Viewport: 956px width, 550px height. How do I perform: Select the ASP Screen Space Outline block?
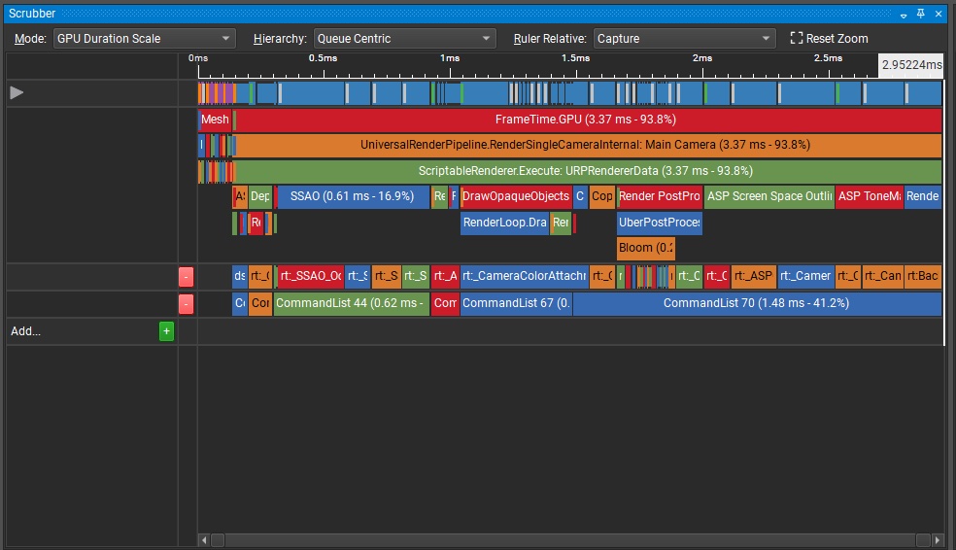pos(768,196)
